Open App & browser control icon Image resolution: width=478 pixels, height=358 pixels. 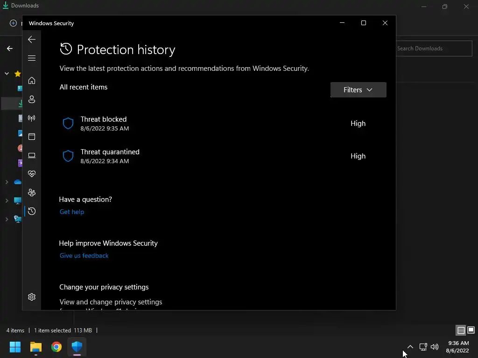(32, 137)
